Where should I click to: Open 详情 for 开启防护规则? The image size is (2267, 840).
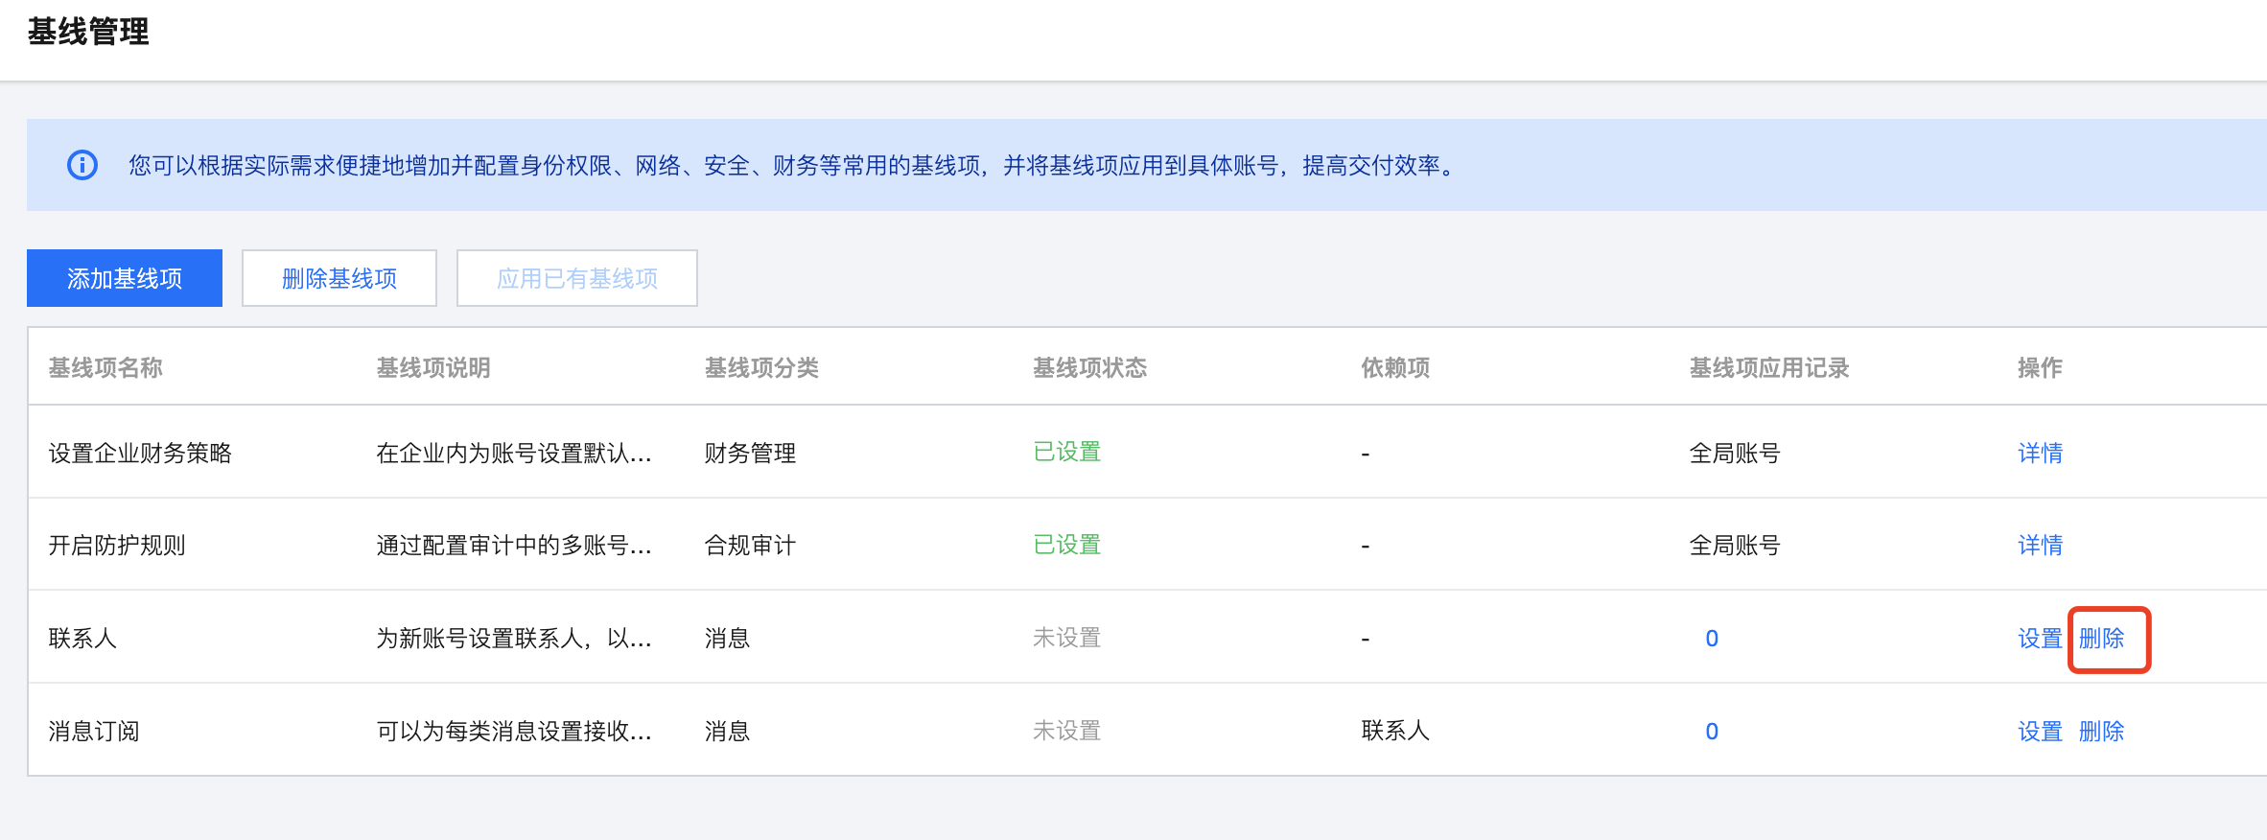(2040, 546)
